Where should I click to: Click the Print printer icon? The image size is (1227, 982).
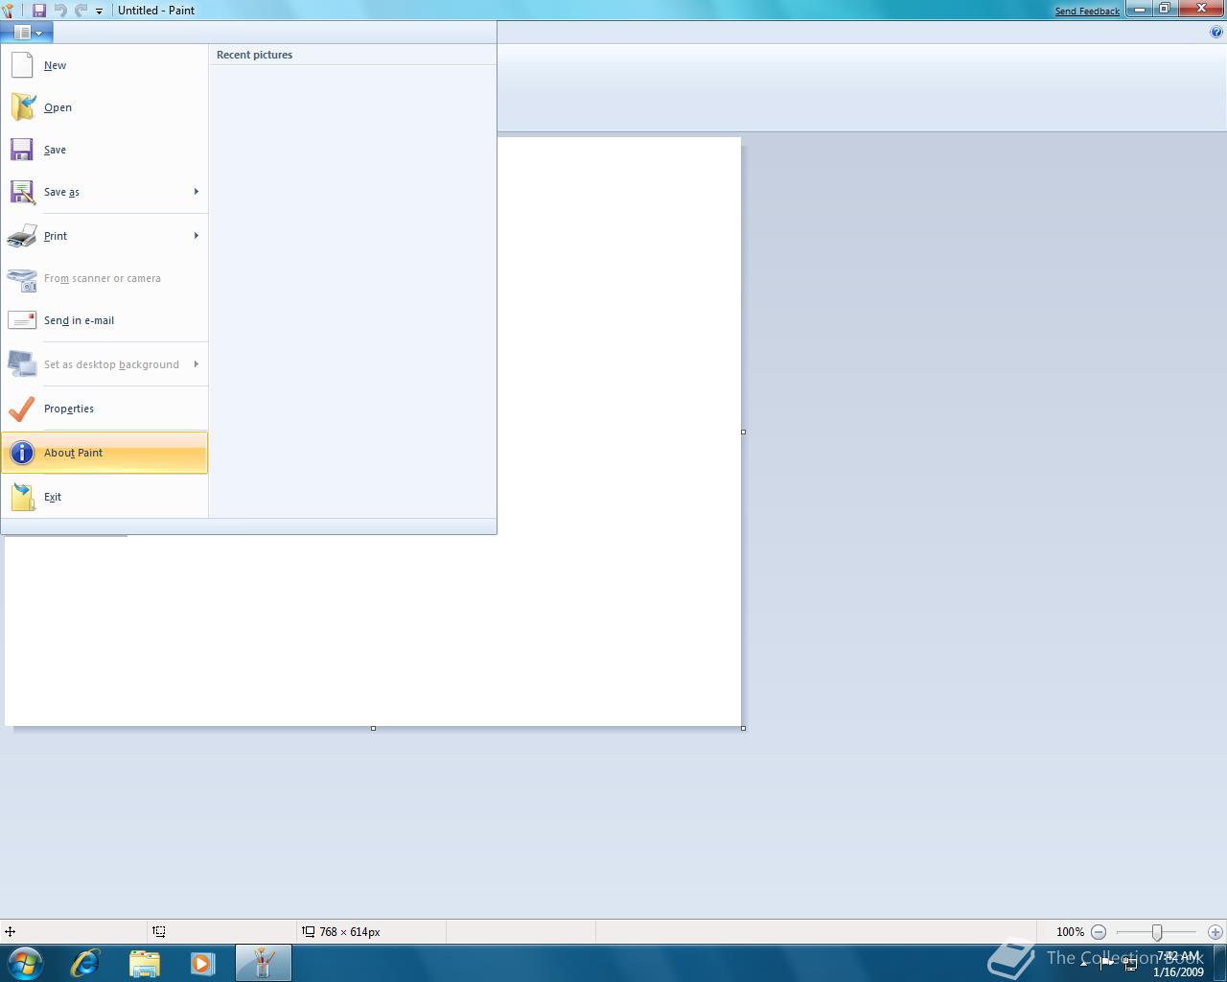click(x=22, y=236)
